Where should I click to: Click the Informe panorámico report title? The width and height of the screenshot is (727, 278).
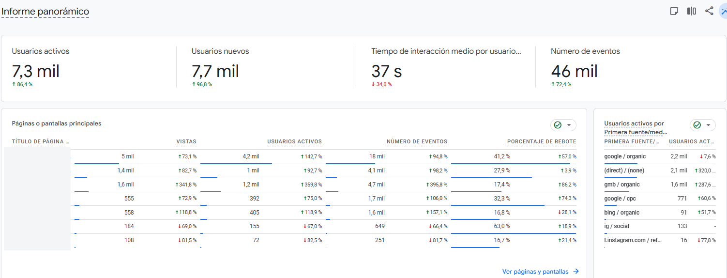45,12
